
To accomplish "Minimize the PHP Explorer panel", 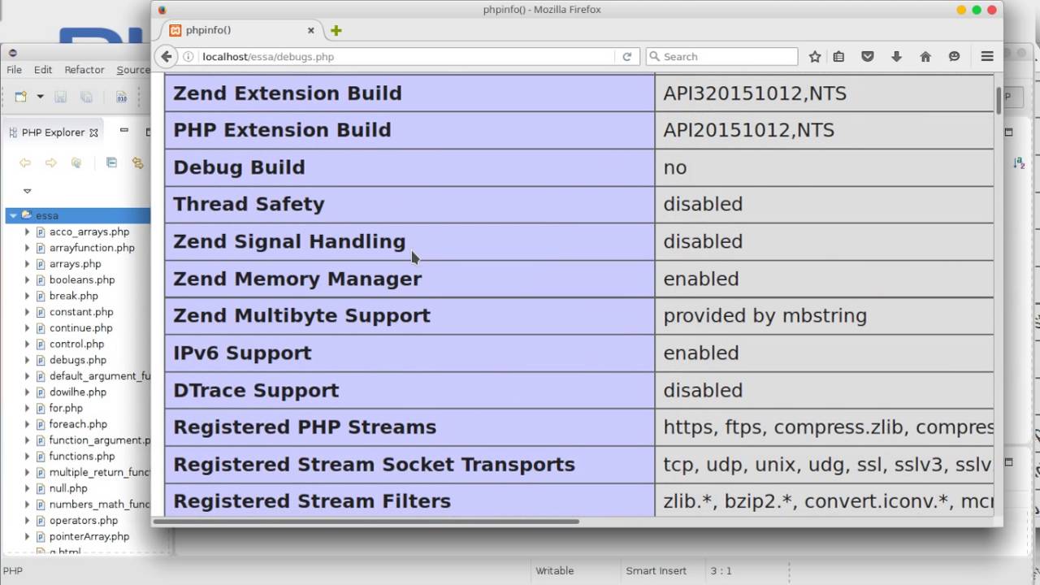I will click(x=123, y=131).
